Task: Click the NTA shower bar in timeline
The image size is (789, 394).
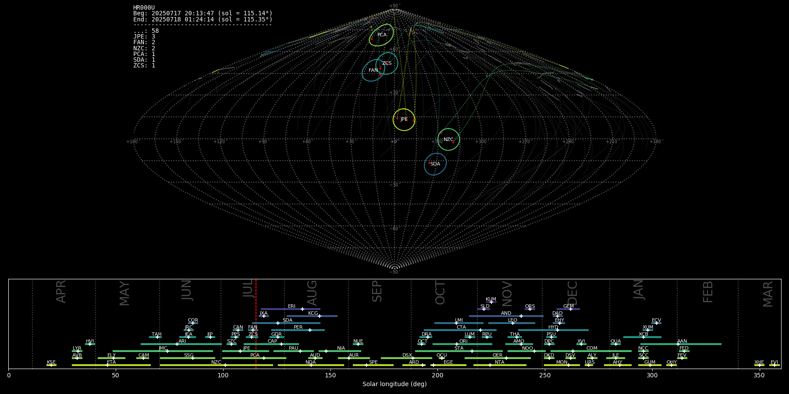Action: tap(500, 365)
